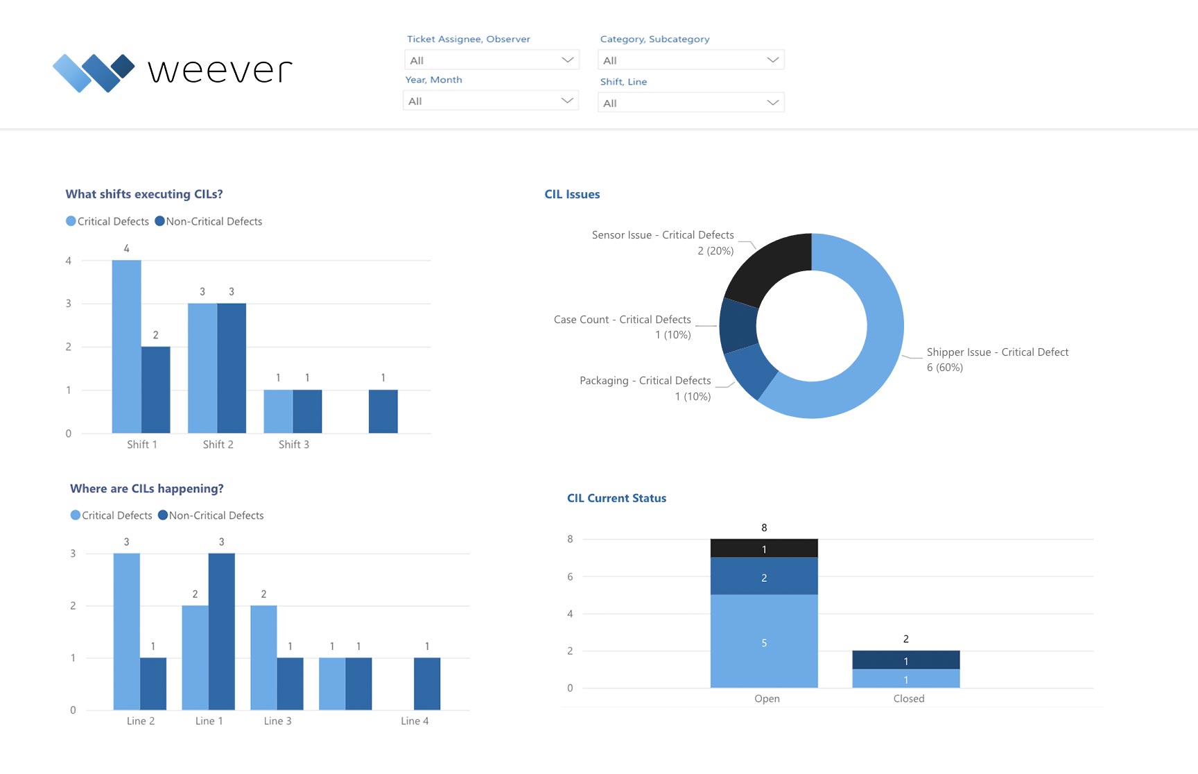
Task: Select the Closed bar in CIL Current Status
Action: 906,669
